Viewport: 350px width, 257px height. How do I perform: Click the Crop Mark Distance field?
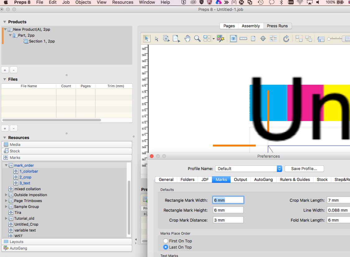pyautogui.click(x=228, y=220)
